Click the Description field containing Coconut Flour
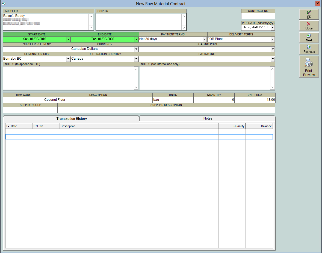Image resolution: width=322 pixels, height=253 pixels. tap(98, 100)
